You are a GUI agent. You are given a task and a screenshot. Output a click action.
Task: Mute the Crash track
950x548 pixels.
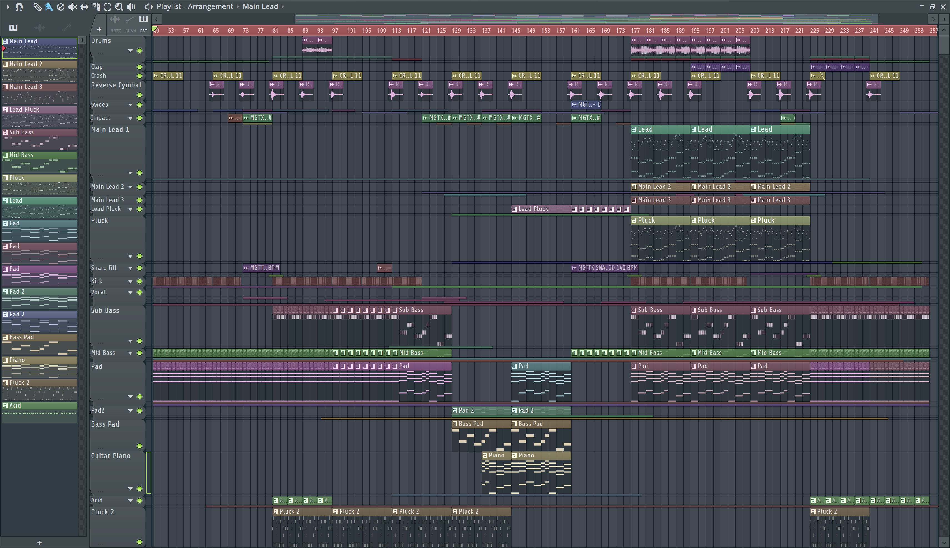(x=140, y=76)
